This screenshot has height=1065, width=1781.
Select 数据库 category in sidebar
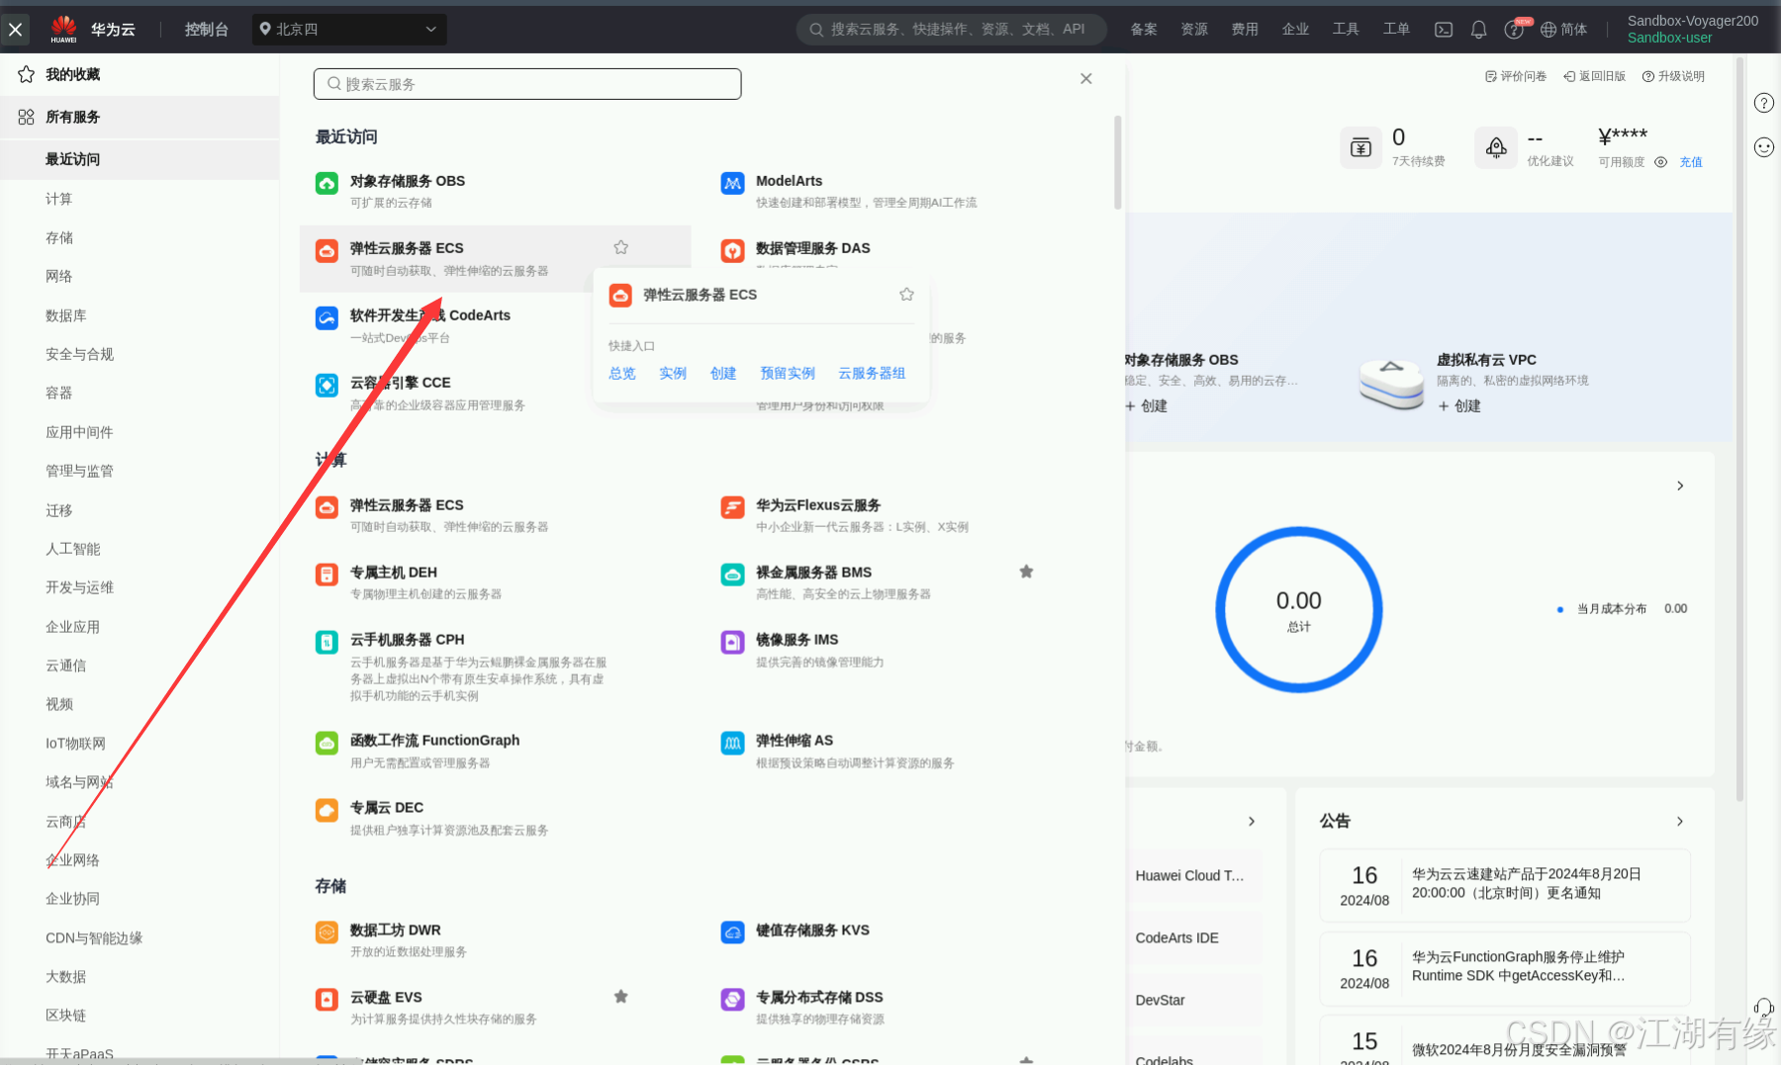pyautogui.click(x=66, y=315)
